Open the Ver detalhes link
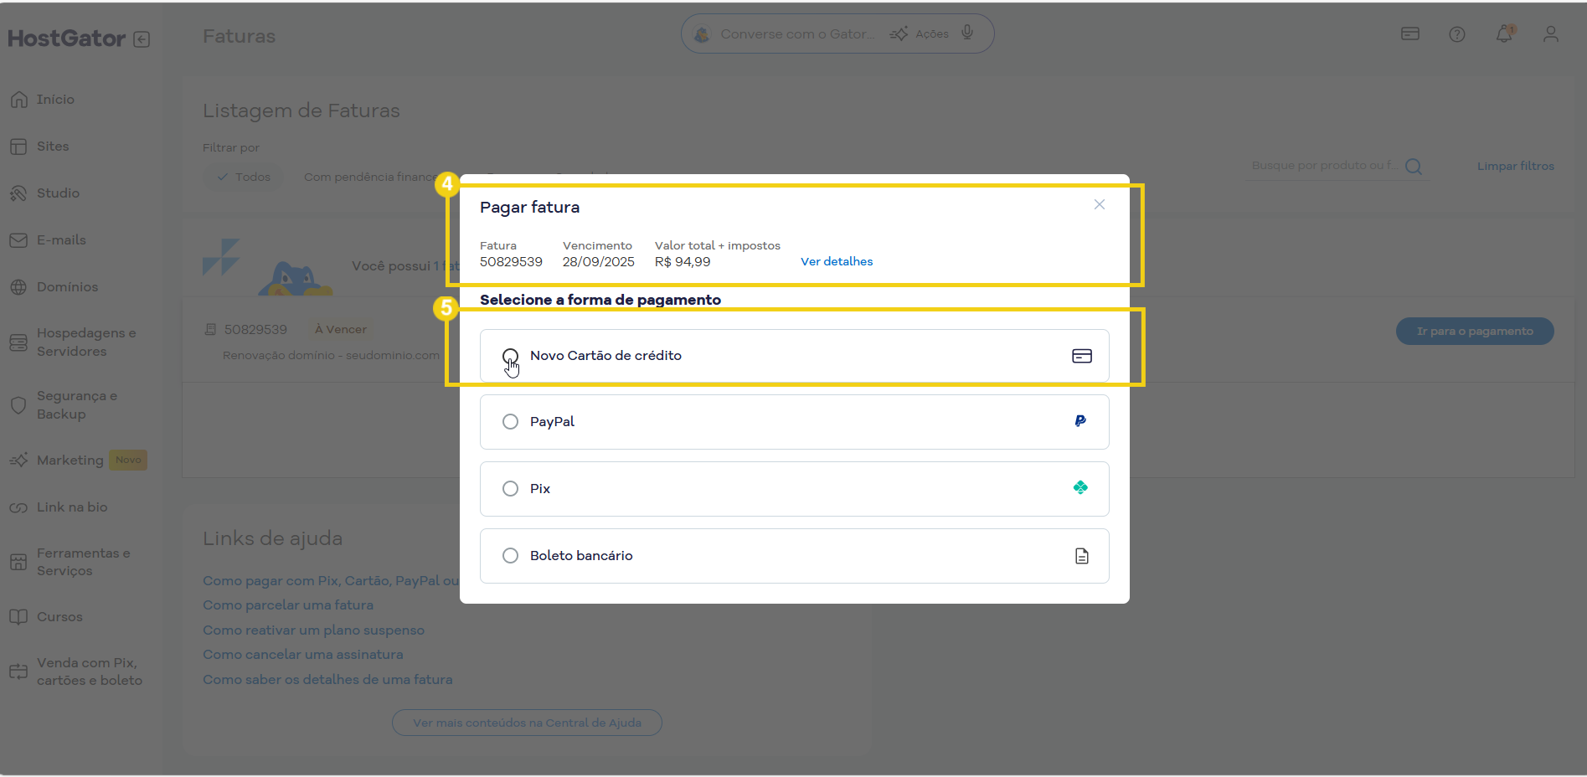1587x777 pixels. pos(836,262)
